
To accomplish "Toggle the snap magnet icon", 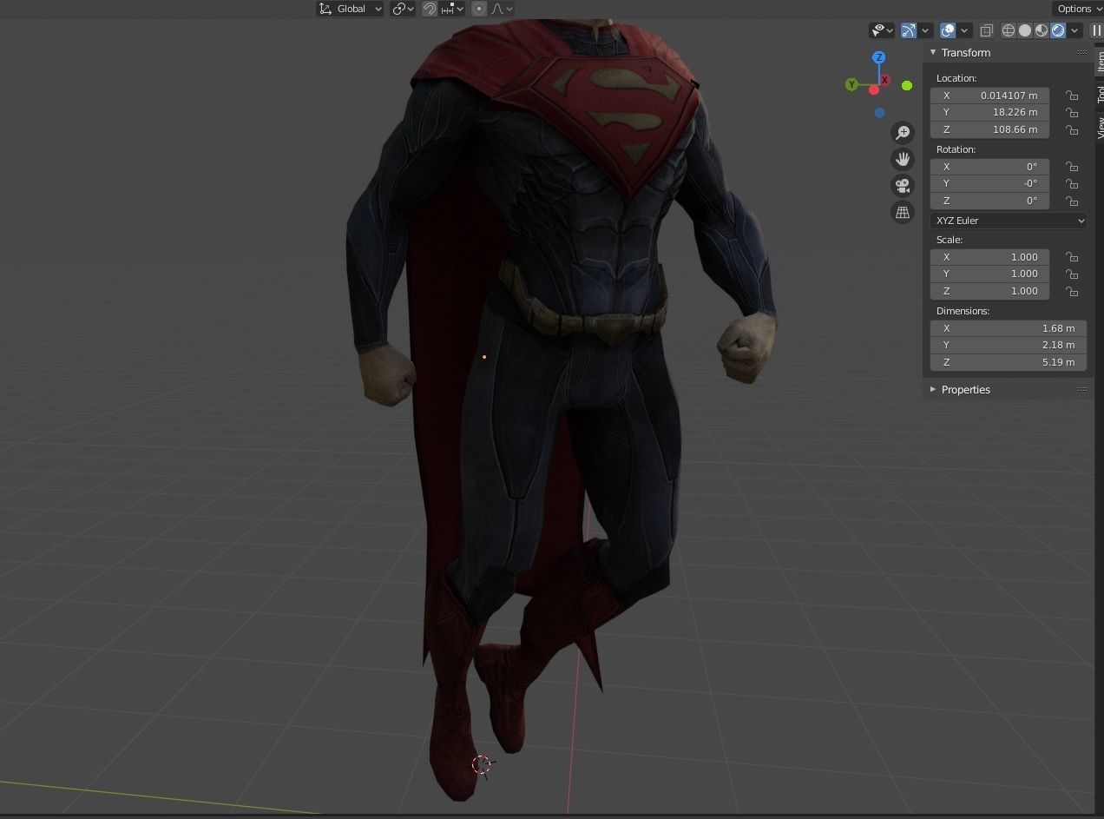I will tap(430, 9).
